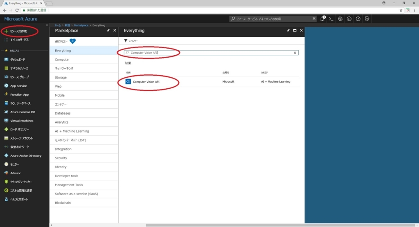Select the Mobile category
Viewport: 419px width, 227px height.
click(83, 95)
